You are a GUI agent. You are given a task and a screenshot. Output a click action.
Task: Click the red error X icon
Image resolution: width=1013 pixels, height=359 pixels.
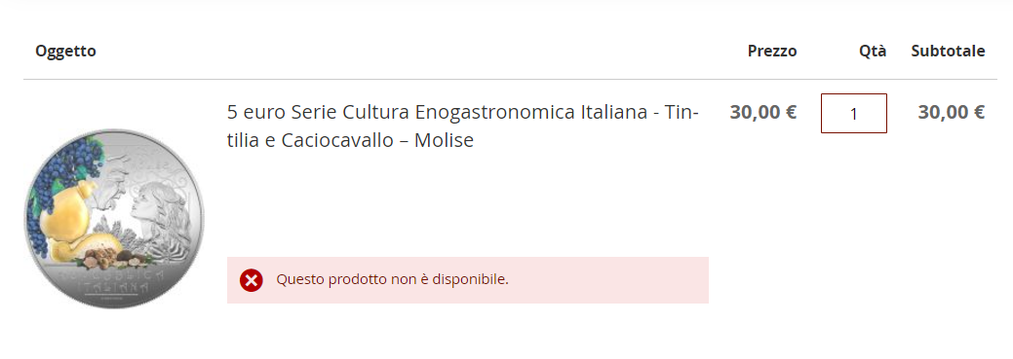(x=252, y=280)
